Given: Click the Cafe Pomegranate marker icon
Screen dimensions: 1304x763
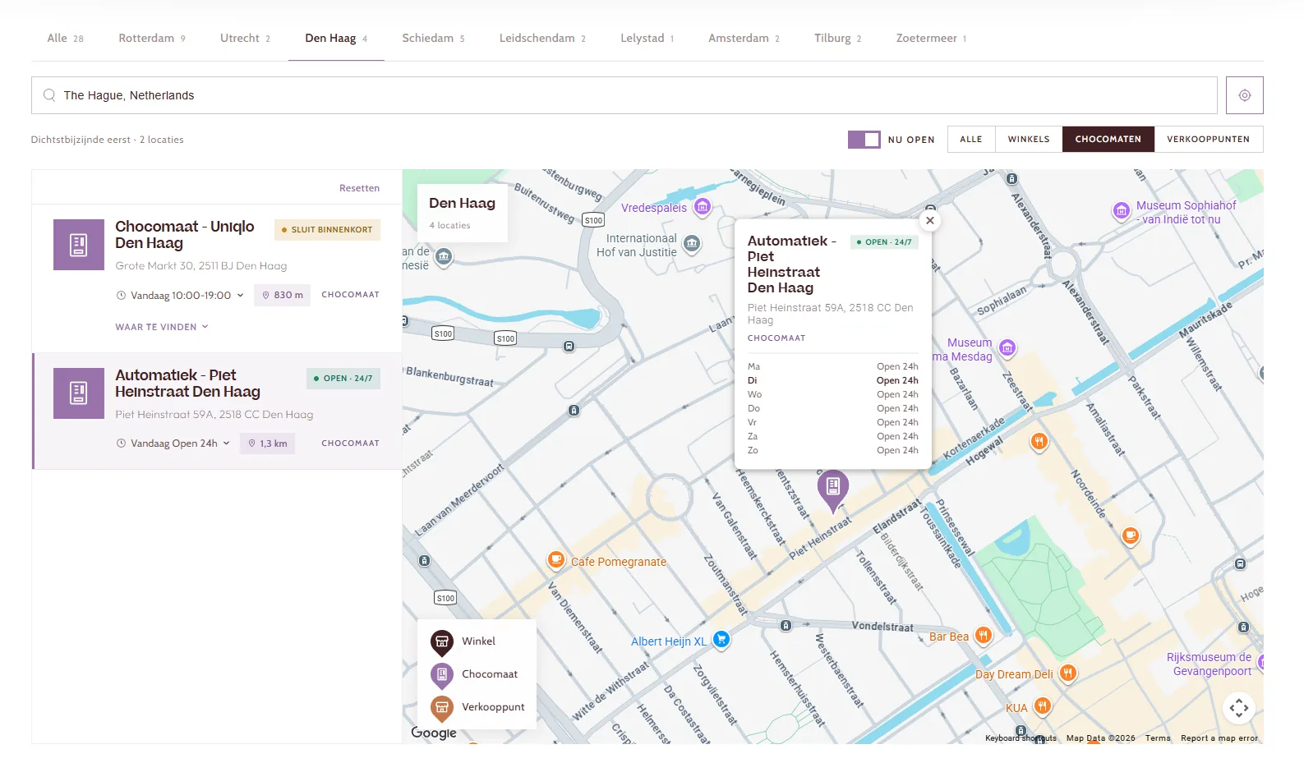Looking at the screenshot, I should [556, 560].
